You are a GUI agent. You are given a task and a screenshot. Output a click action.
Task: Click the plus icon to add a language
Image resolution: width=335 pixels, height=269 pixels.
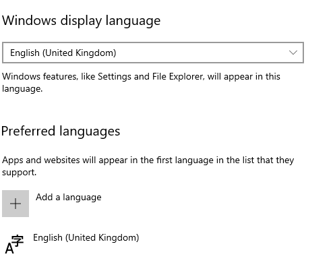point(16,204)
